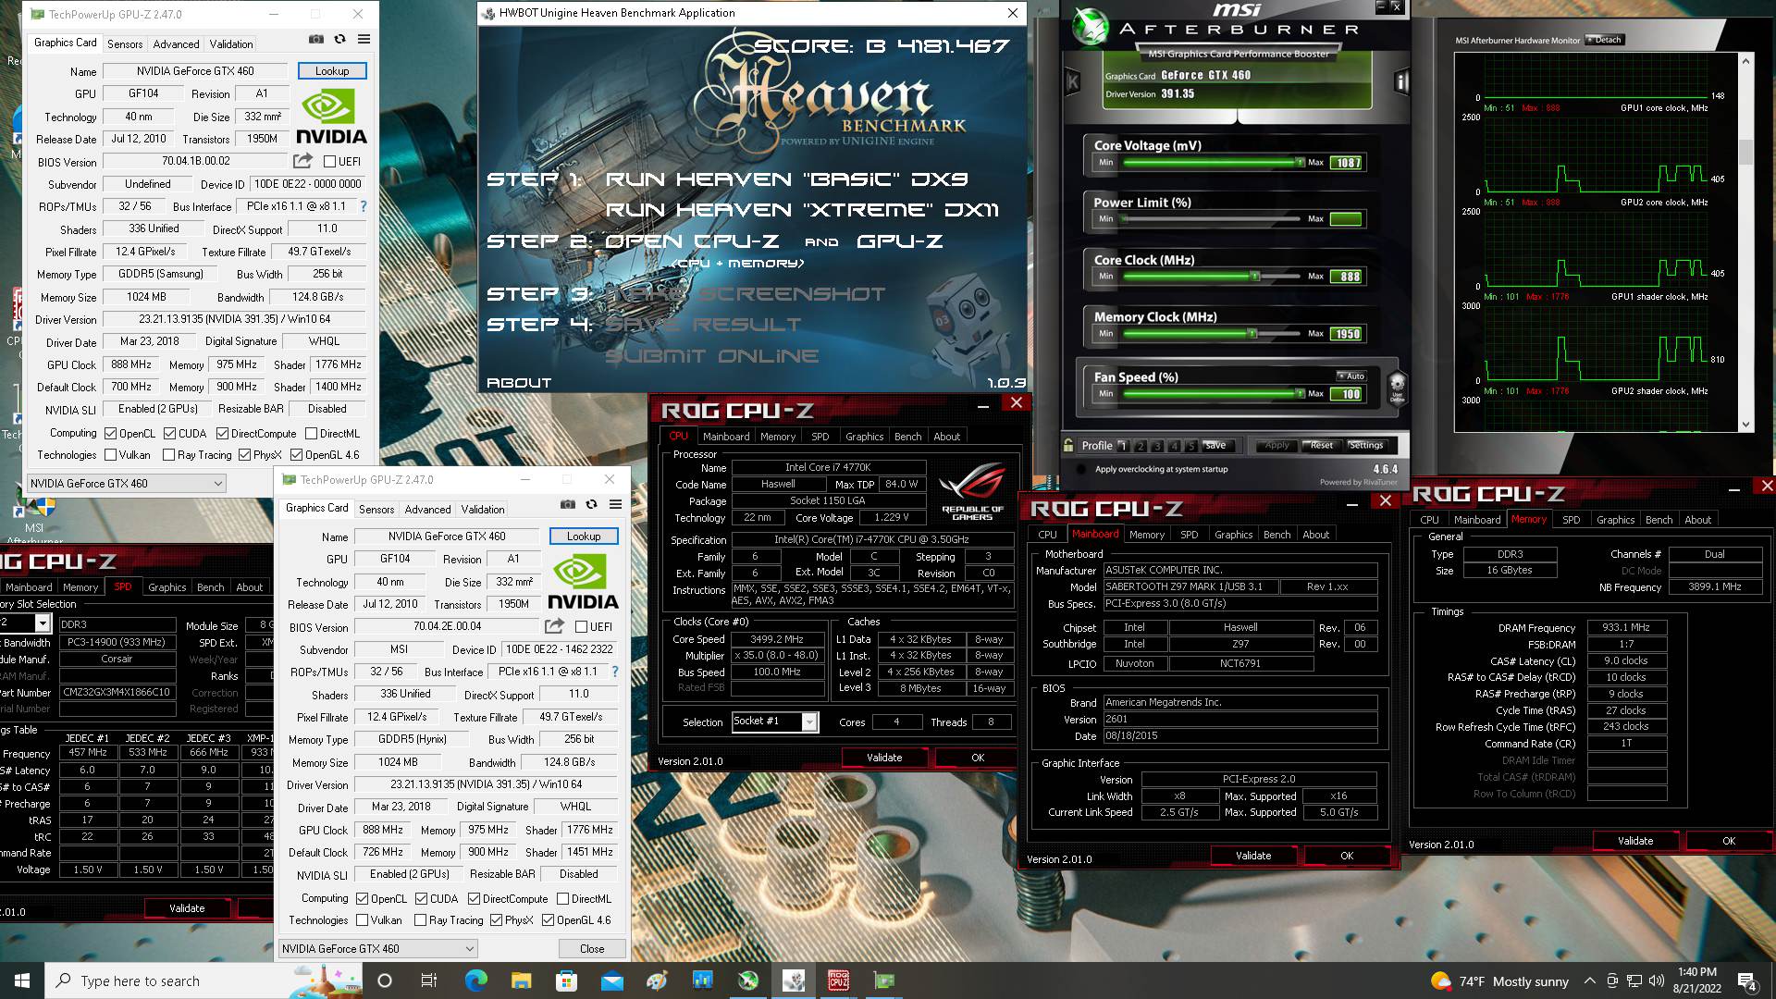Switch to Advanced tab in lower GPU-Z

(x=427, y=509)
